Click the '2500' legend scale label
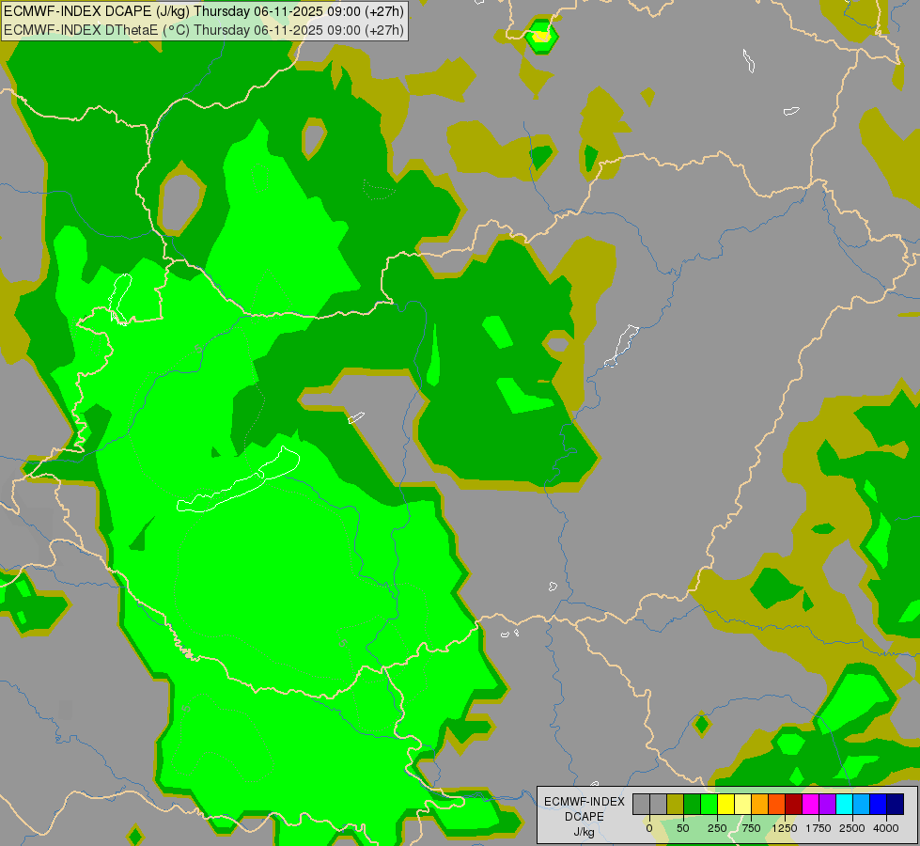Screen dimensions: 920x846 [852, 828]
